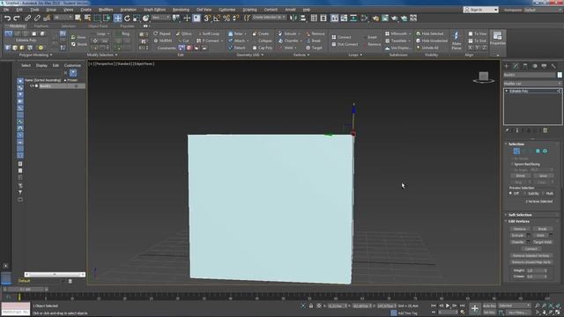The image size is (564, 317).
Task: Toggle the Percent Snap icon
Action: [x=226, y=18]
